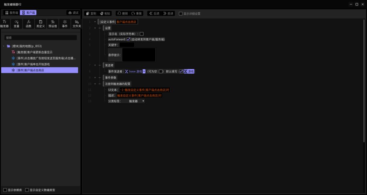
Task: Select the 预设值 preset value icon
Action: 53,24
